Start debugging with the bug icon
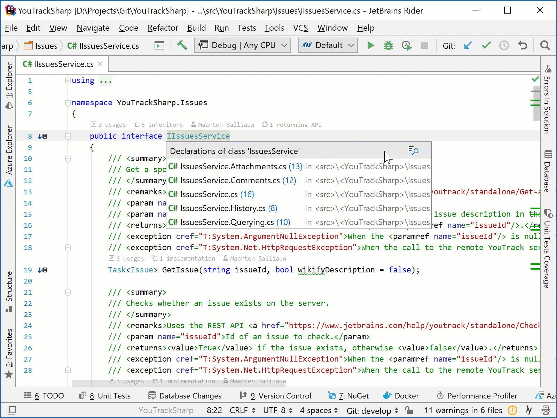This screenshot has height=418, width=557. pos(388,45)
